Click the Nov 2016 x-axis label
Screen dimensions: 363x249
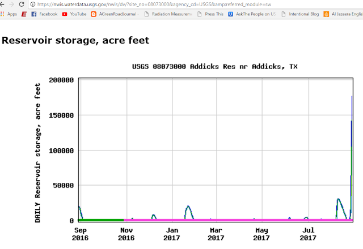[x=126, y=234]
